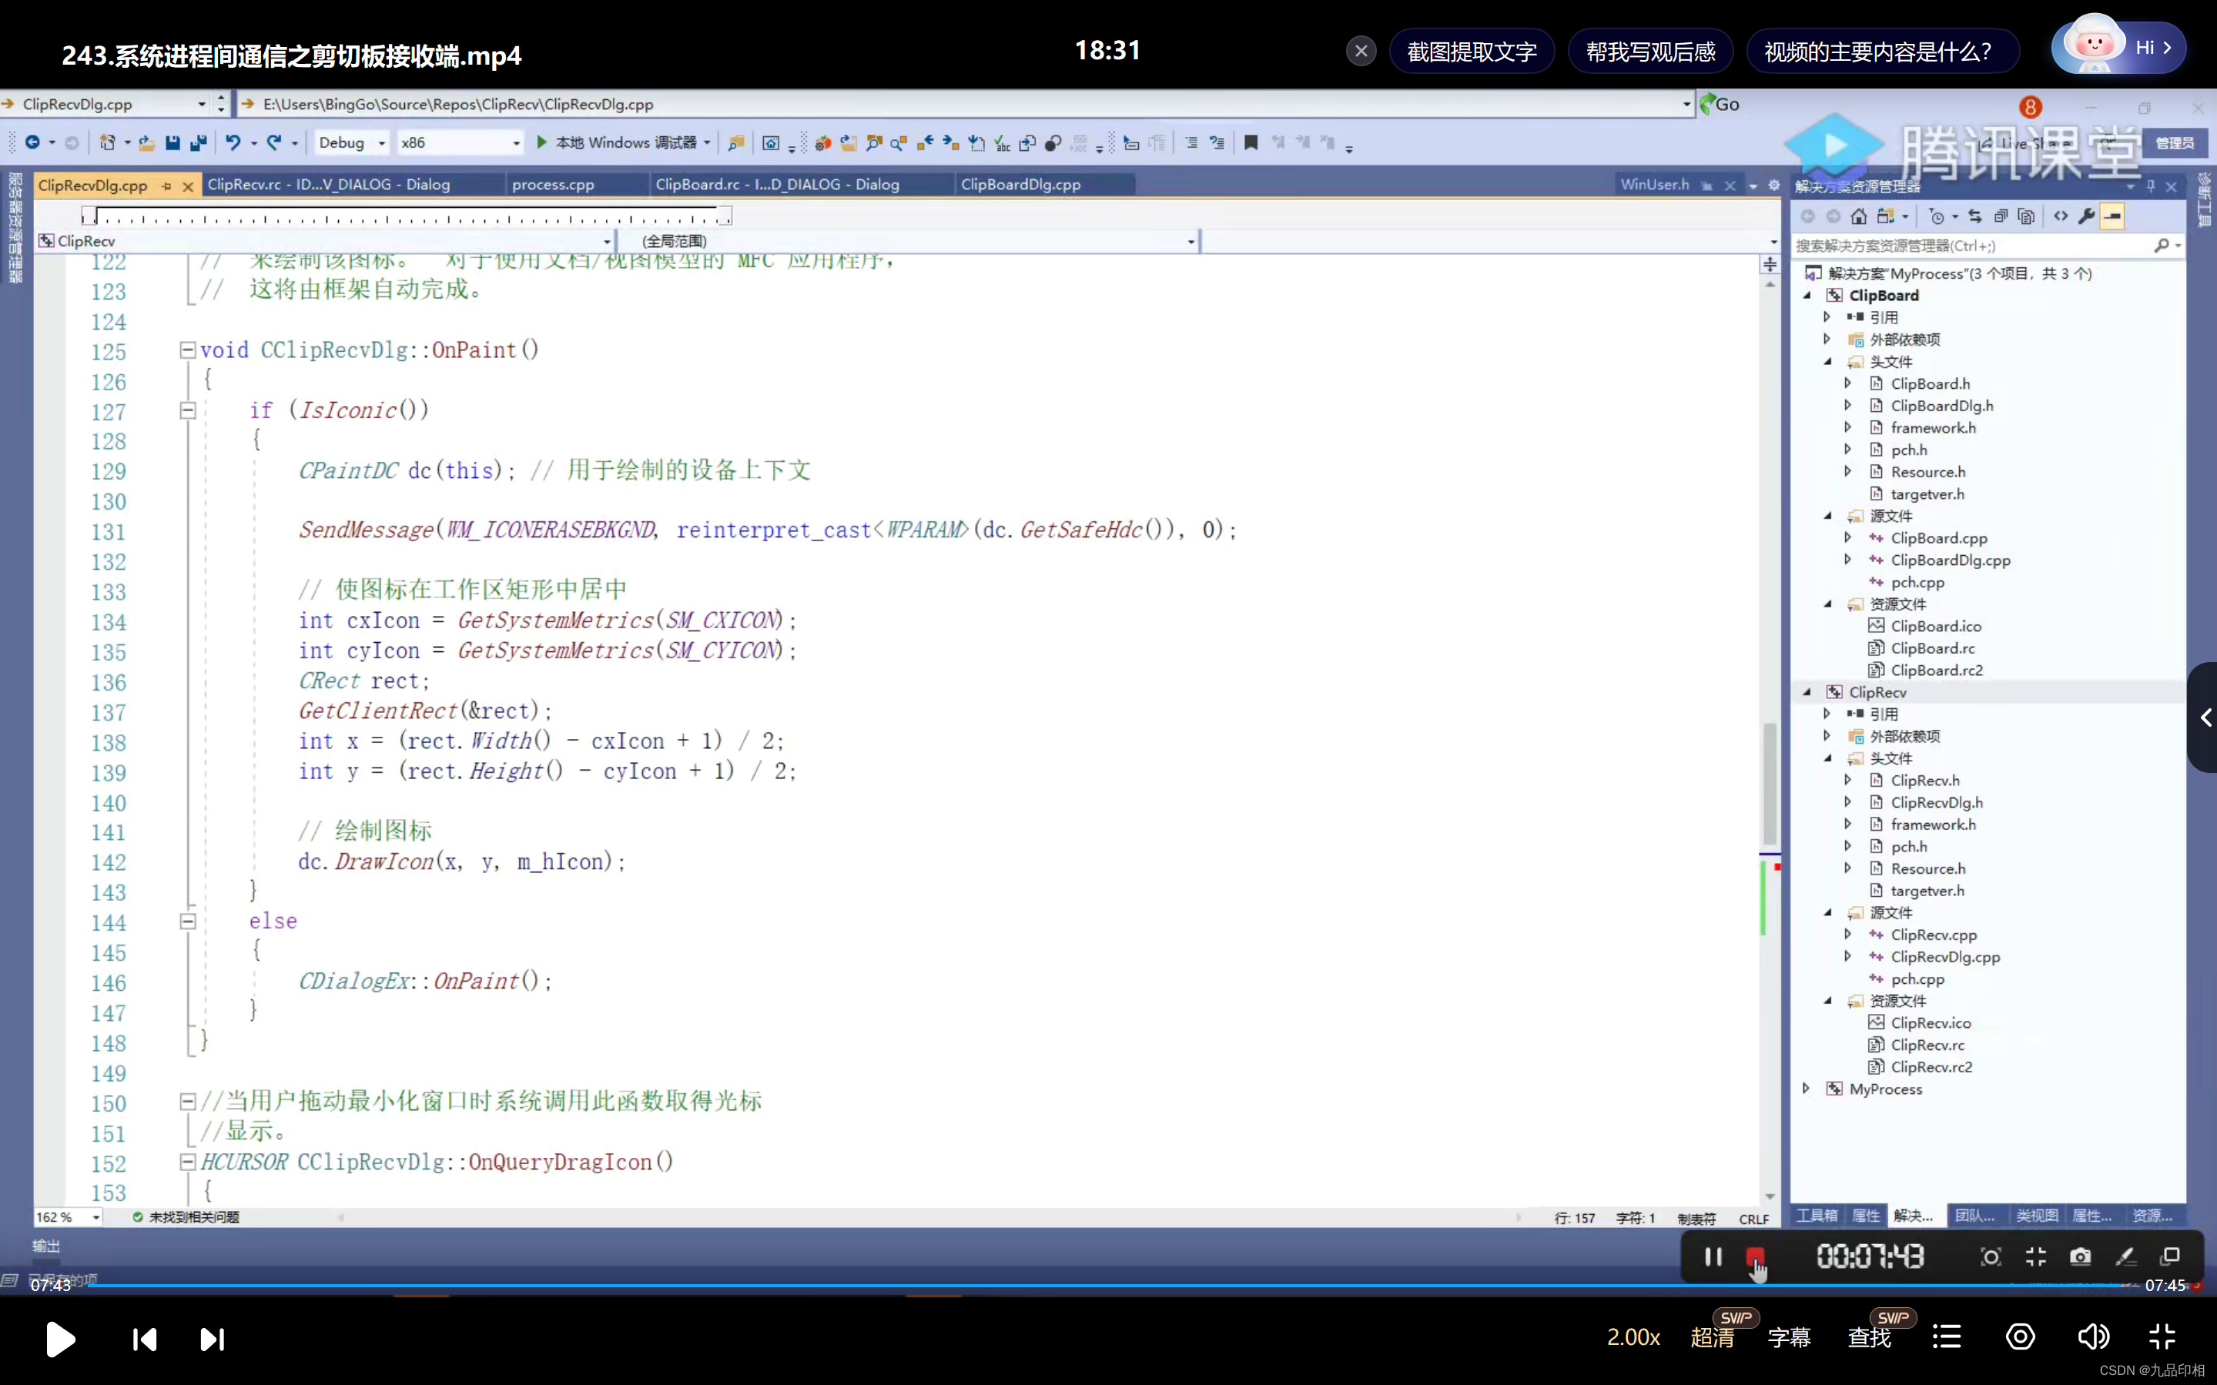Skip to next video track
Viewport: 2217px width, 1385px height.
[x=212, y=1340]
